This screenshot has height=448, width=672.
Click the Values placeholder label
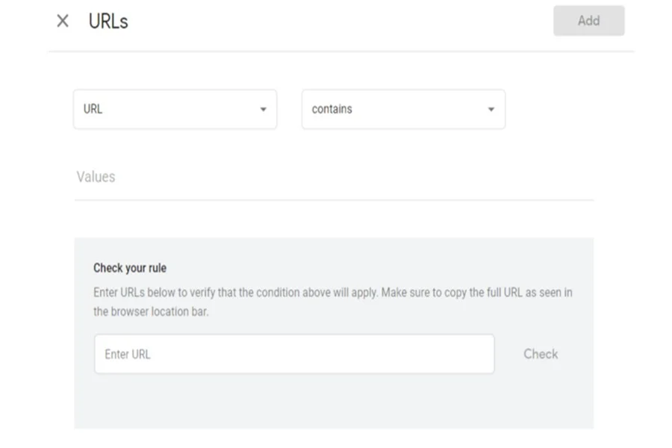(x=96, y=177)
